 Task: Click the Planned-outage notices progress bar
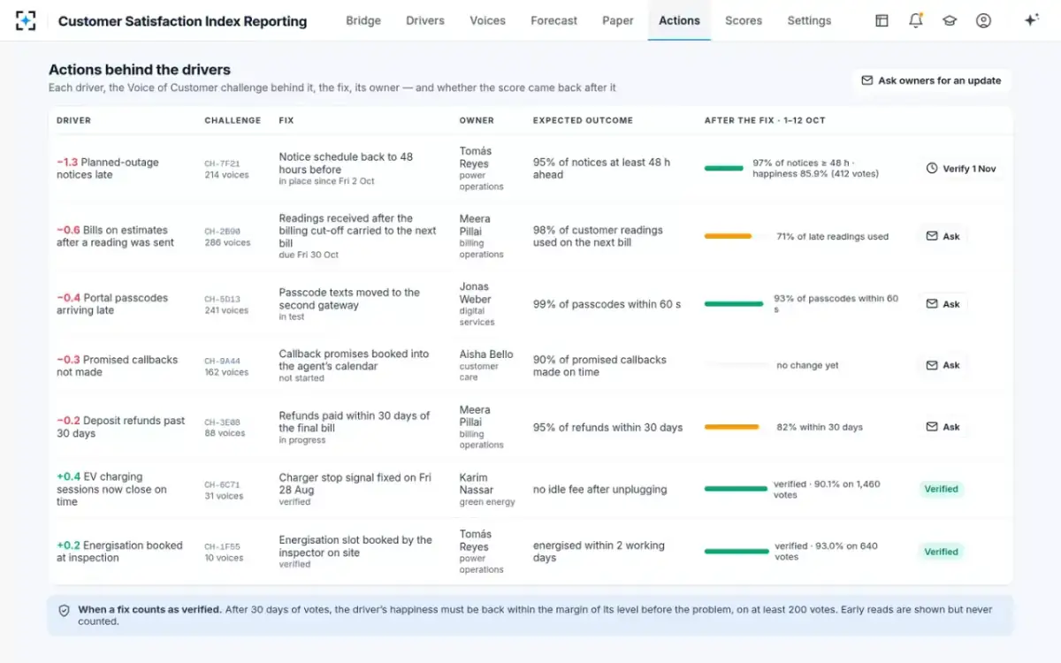tap(724, 168)
